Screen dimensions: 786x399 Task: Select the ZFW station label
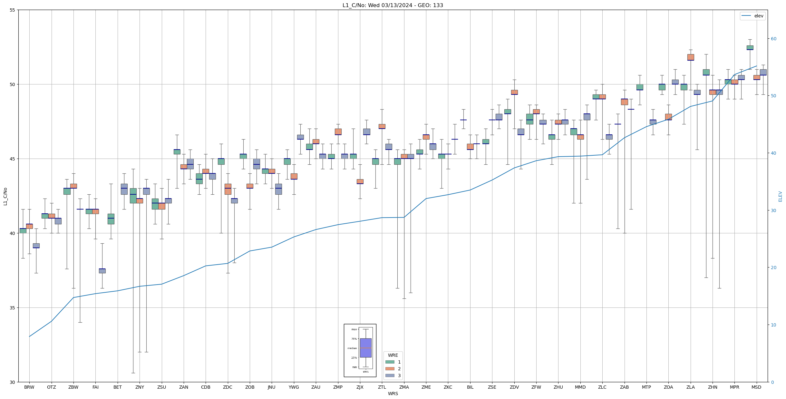pos(536,387)
